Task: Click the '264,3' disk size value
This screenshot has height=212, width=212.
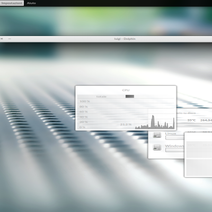Action: [x=206, y=120]
